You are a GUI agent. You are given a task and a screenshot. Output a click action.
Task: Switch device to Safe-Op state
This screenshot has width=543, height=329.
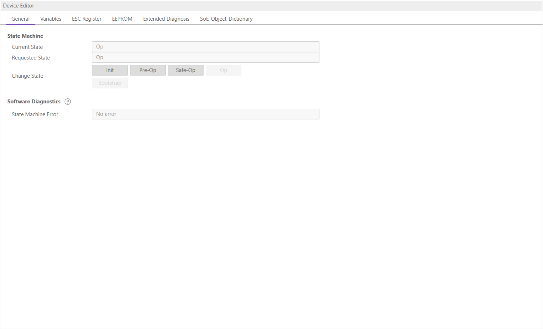point(185,70)
